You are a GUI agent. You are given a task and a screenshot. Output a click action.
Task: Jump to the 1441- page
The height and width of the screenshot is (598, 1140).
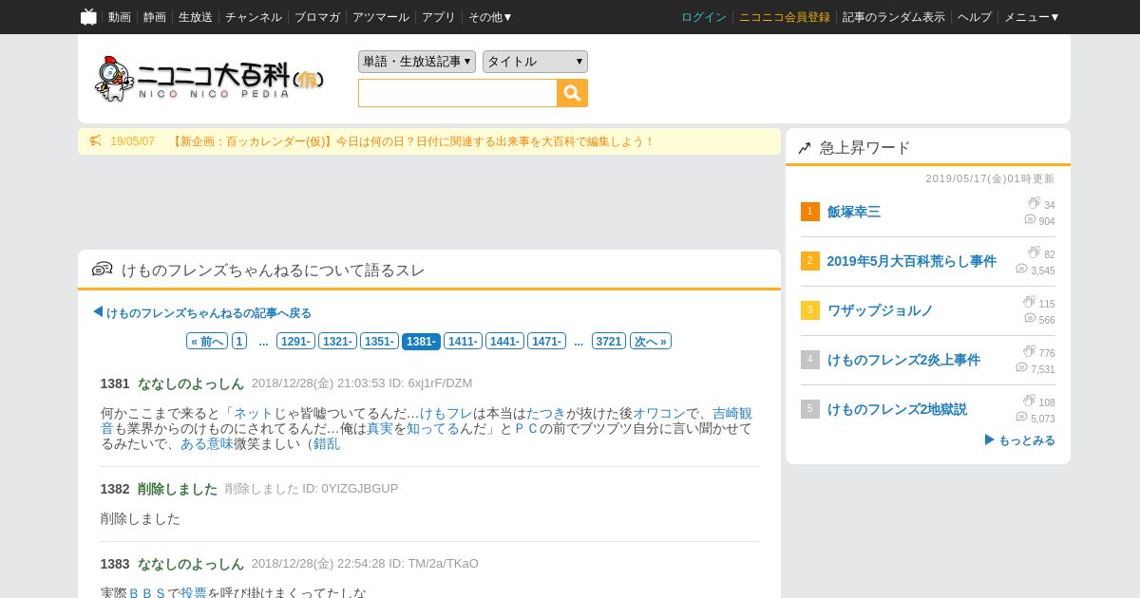tap(505, 341)
